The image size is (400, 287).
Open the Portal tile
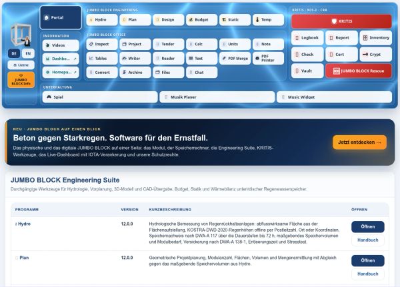click(61, 17)
